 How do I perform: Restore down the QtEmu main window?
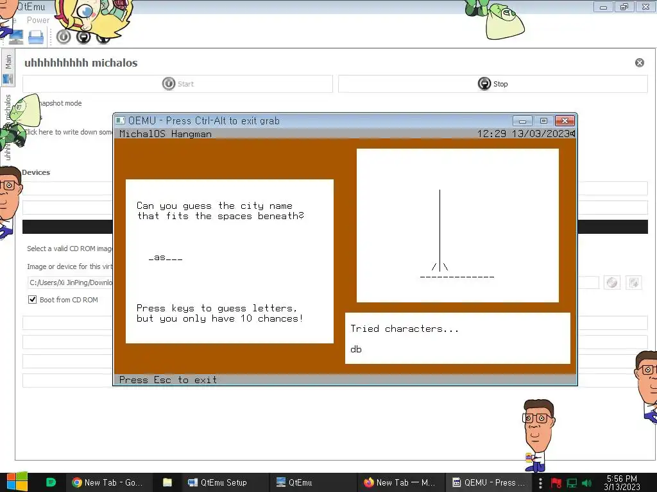(x=624, y=7)
